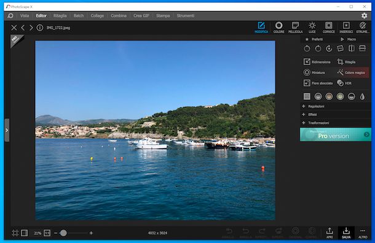Switch to the Stampa tab
The height and width of the screenshot is (243, 375).
[163, 16]
